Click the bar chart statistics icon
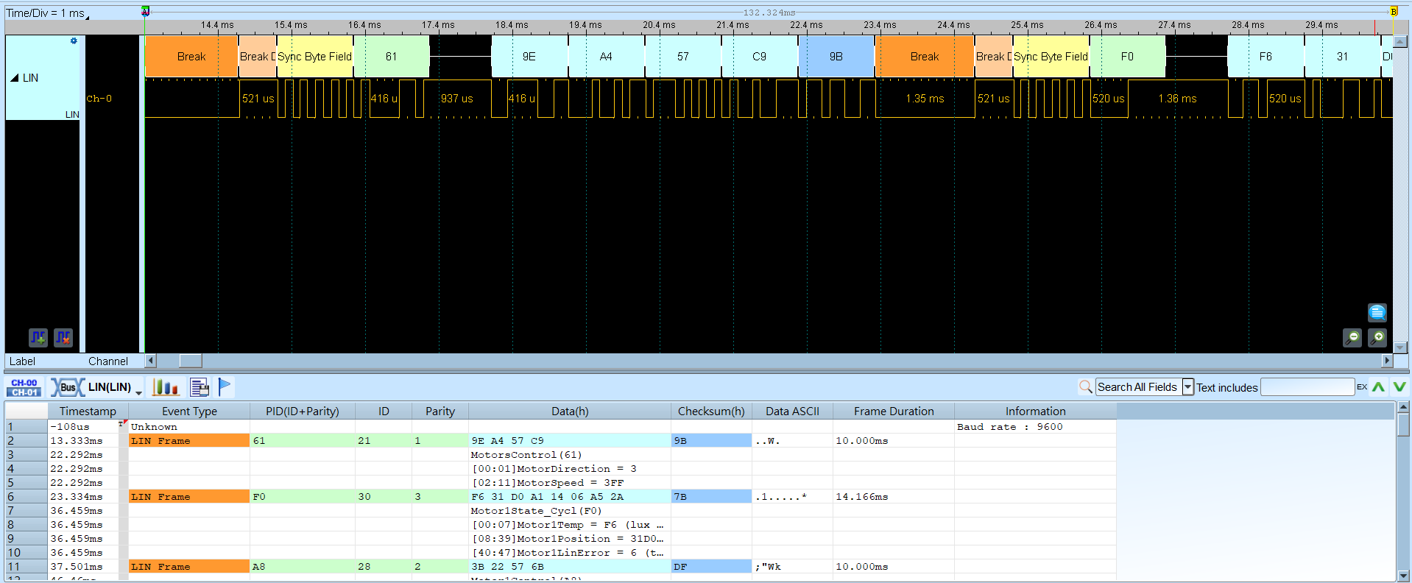Viewport: 1412px width, 583px height. click(166, 387)
